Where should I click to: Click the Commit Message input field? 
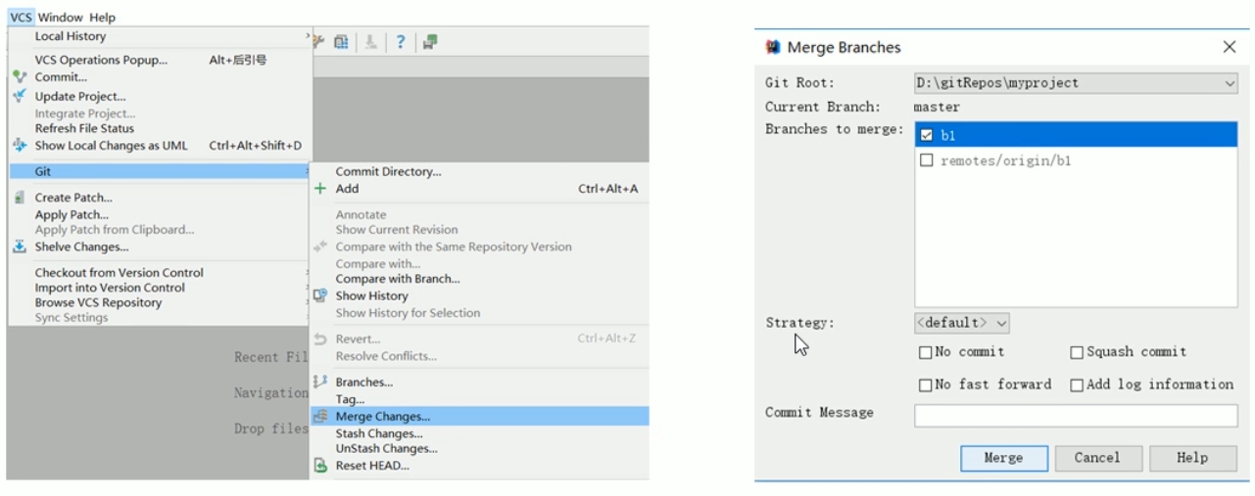[x=1075, y=416]
